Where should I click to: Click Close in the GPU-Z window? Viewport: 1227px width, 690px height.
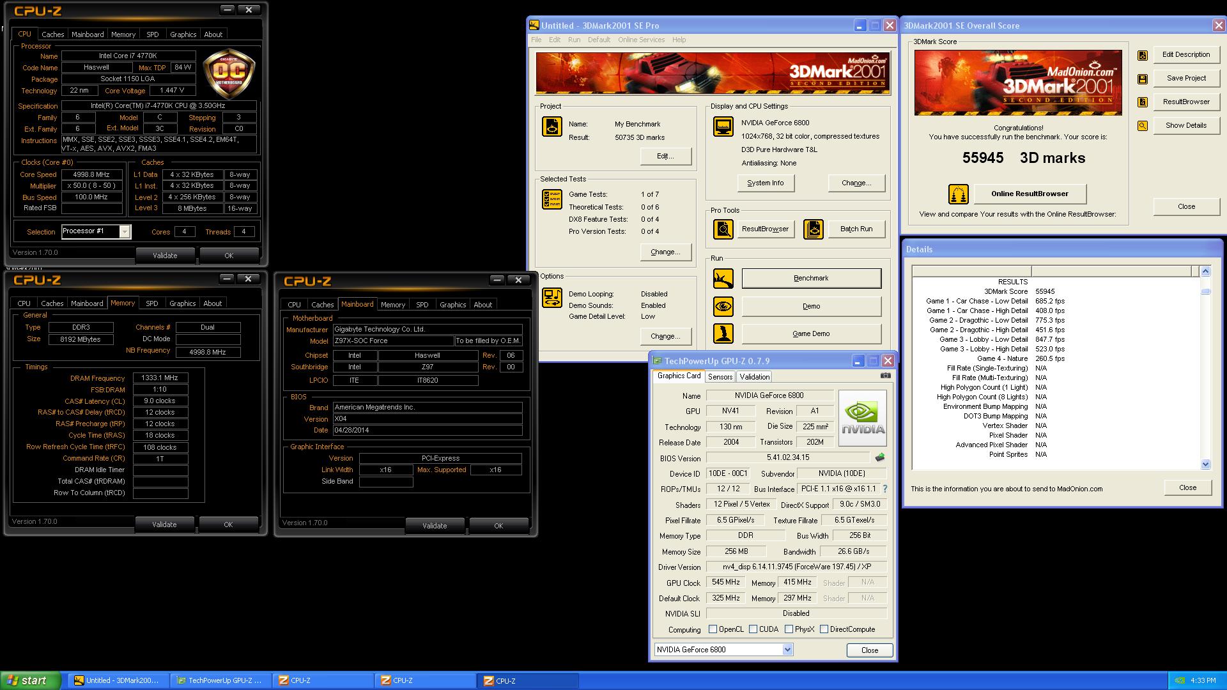click(x=869, y=650)
